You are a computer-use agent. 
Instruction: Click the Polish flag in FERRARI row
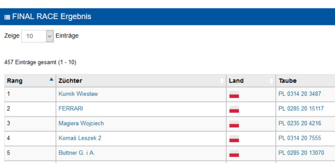[234, 109]
